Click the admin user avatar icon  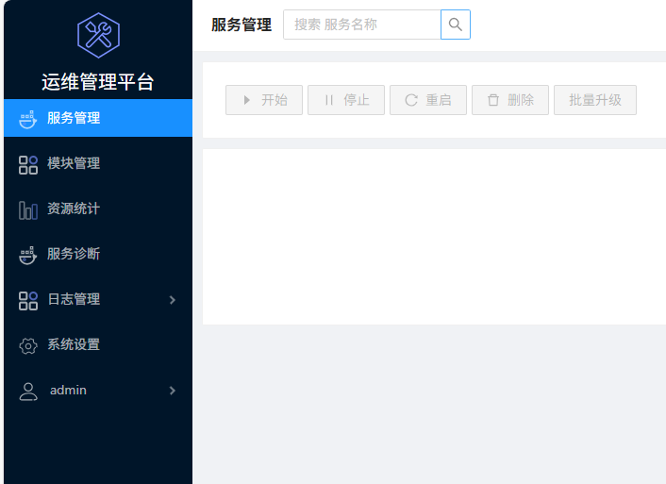pyautogui.click(x=28, y=391)
